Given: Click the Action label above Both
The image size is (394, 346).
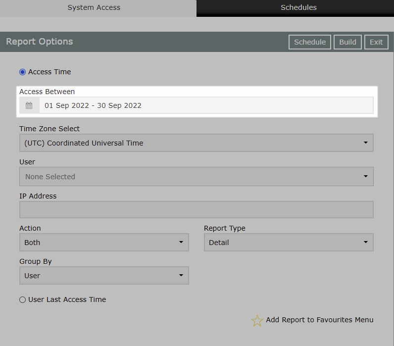Looking at the screenshot, I should pos(30,228).
